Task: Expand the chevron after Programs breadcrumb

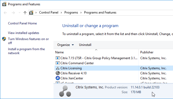Action: click(x=81, y=13)
